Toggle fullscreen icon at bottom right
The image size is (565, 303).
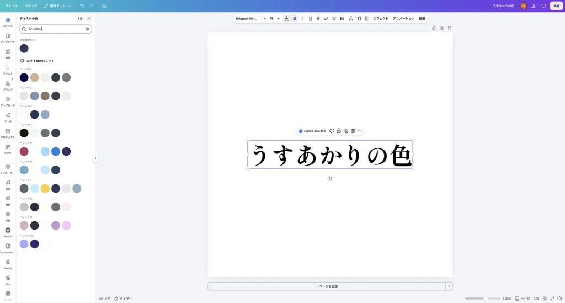point(552,299)
